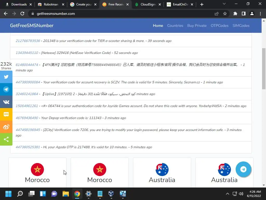Open number 46769436490 link
Viewport: 266px width, 200px height.
tap(27, 118)
